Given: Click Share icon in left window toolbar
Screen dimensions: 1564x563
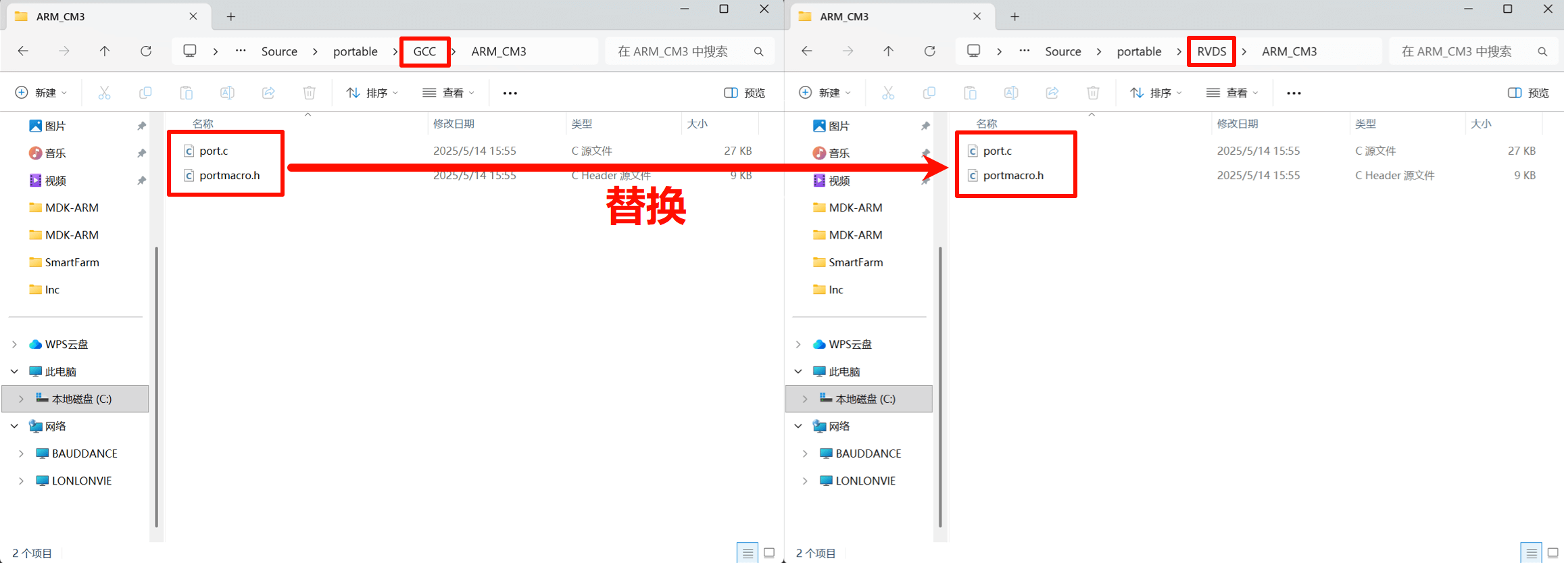Looking at the screenshot, I should click(x=268, y=93).
